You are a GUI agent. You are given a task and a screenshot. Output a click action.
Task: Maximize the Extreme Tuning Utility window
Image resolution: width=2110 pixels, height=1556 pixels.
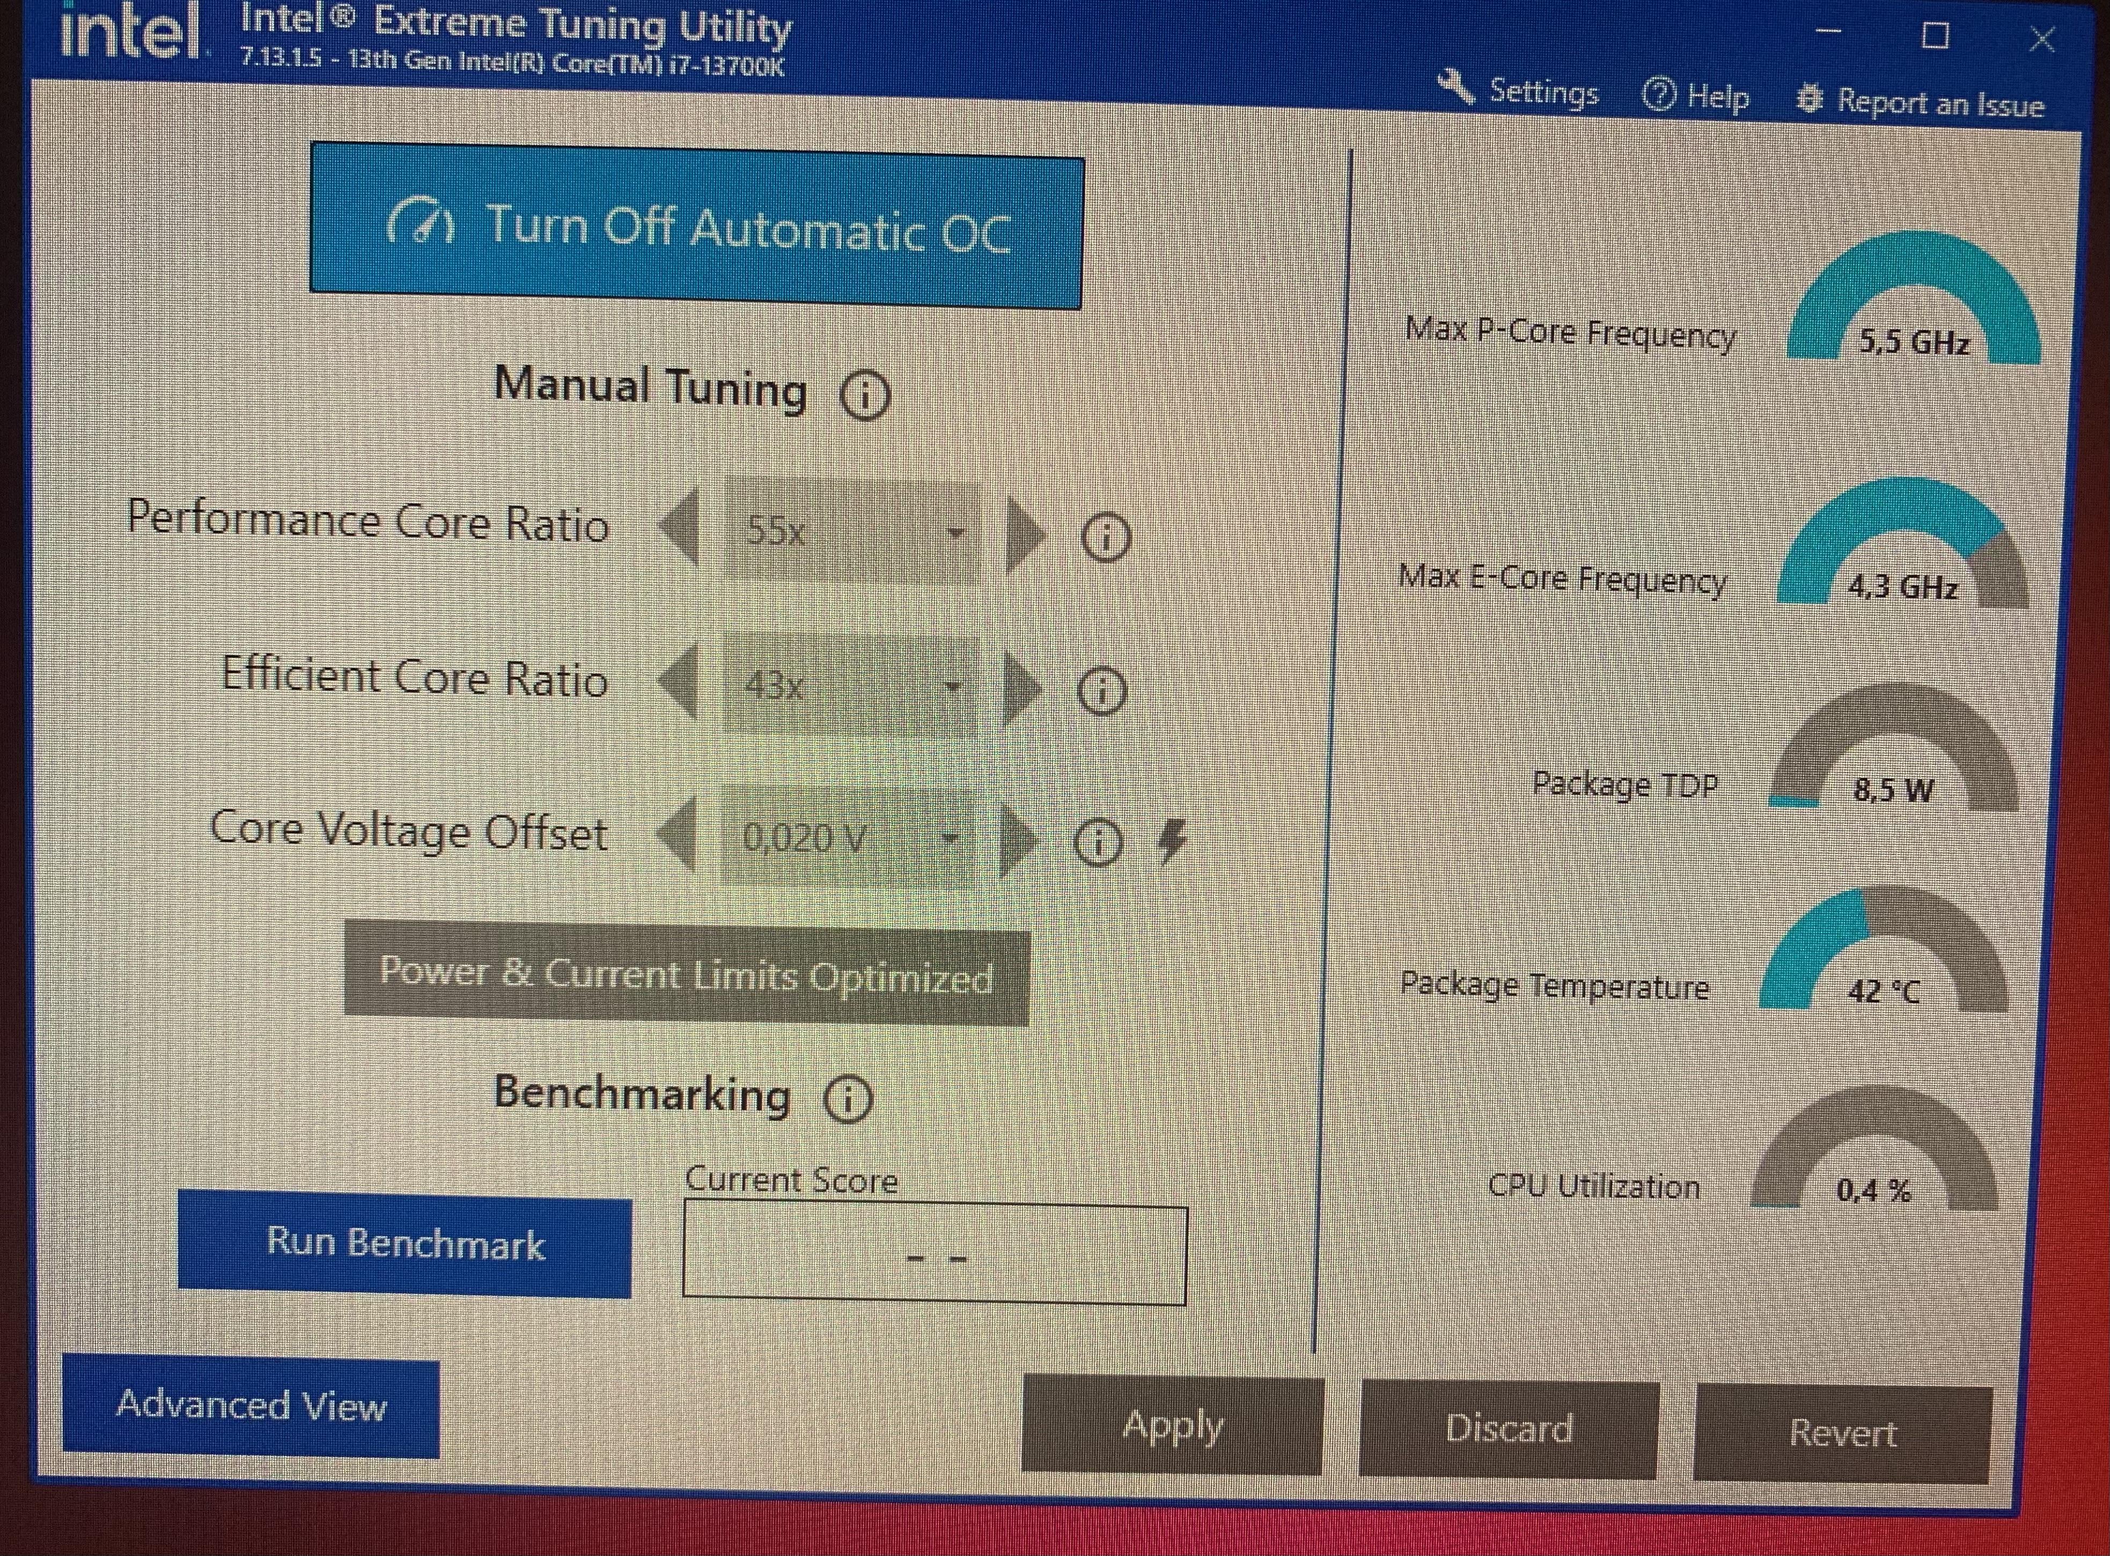pos(1935,36)
